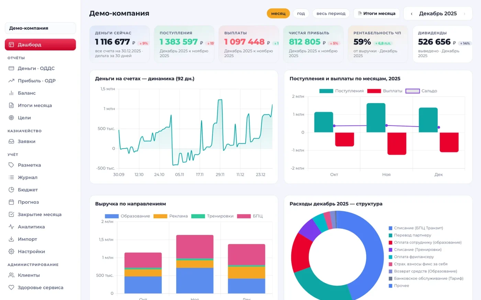Click the target icon beside Цели
Viewport: 481px width, 300px height.
(11, 118)
